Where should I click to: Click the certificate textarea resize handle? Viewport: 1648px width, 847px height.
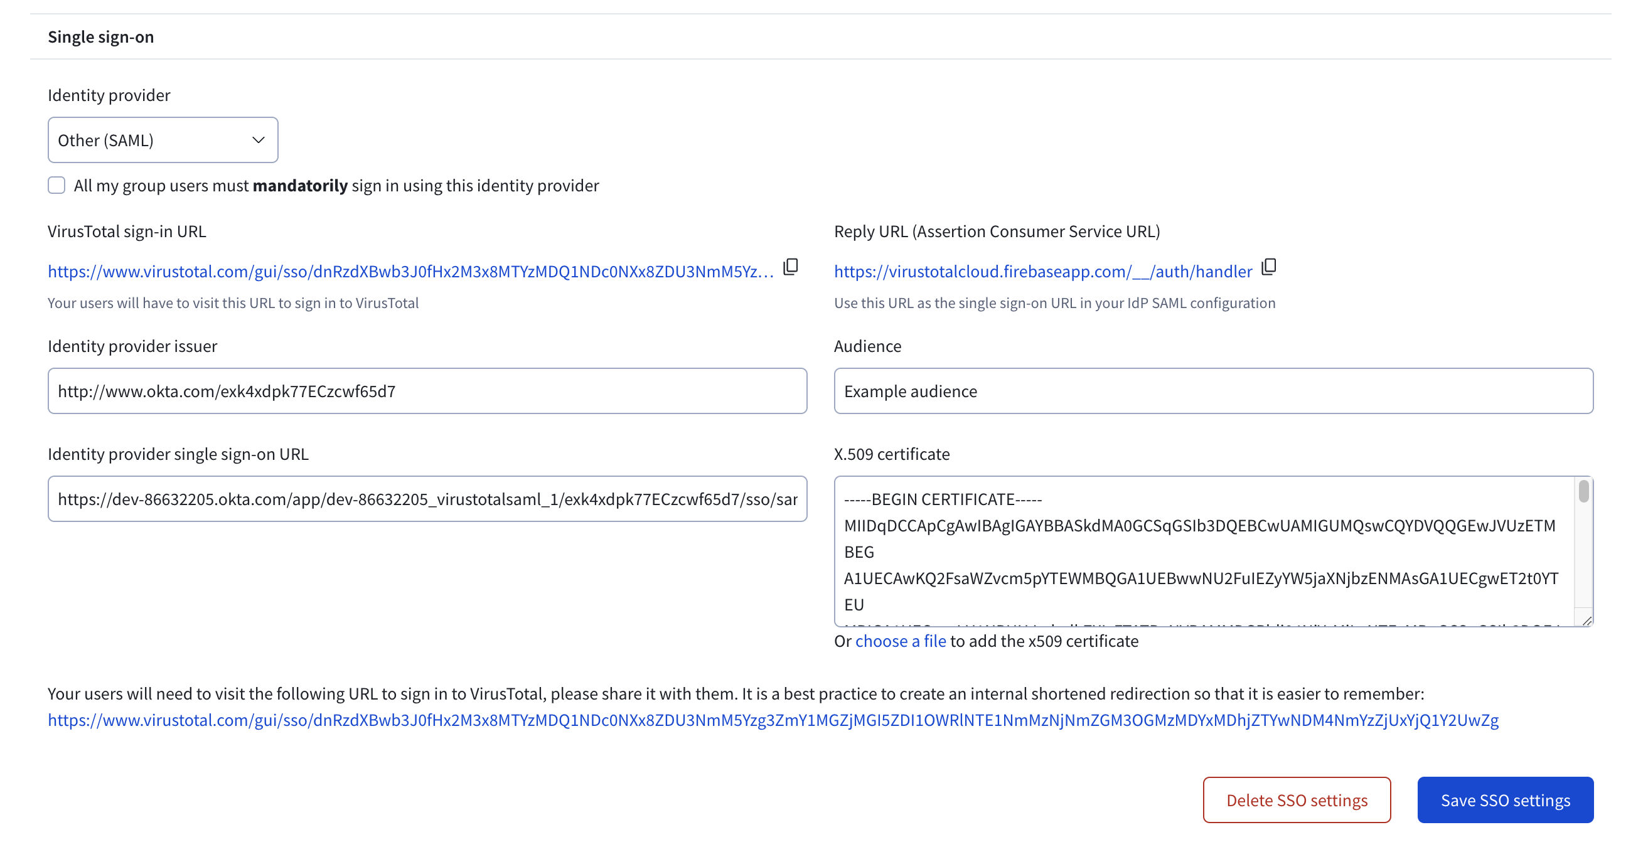(x=1586, y=621)
